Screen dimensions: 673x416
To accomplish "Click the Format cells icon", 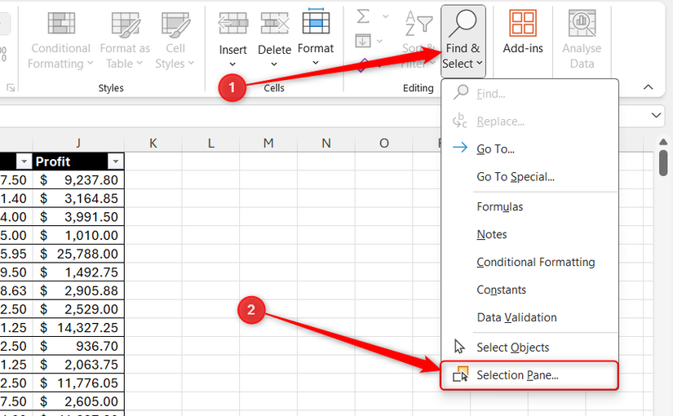I will [316, 21].
